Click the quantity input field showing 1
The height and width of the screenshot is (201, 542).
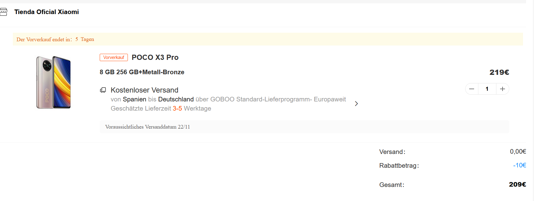487,89
